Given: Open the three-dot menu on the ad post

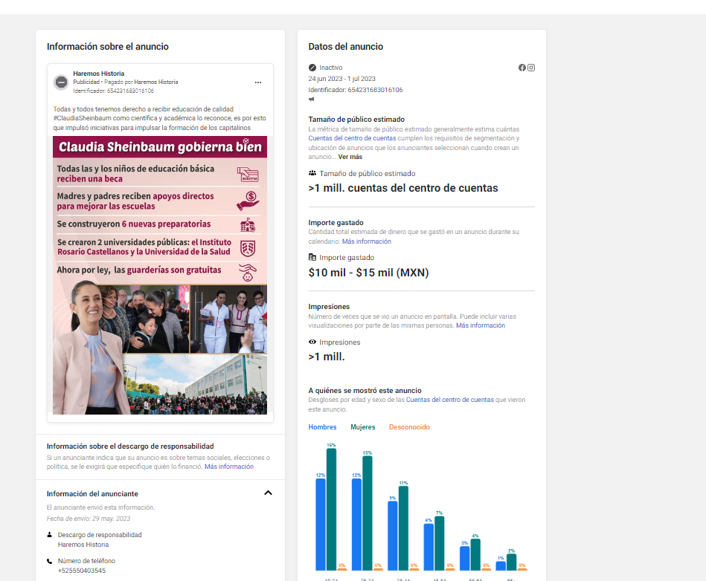Looking at the screenshot, I should pos(258,82).
